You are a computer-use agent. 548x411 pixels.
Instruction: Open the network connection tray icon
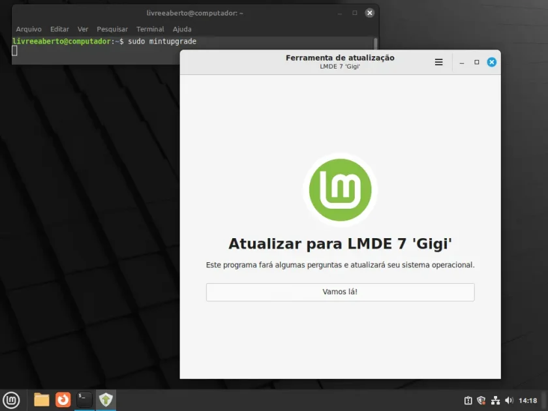click(495, 401)
